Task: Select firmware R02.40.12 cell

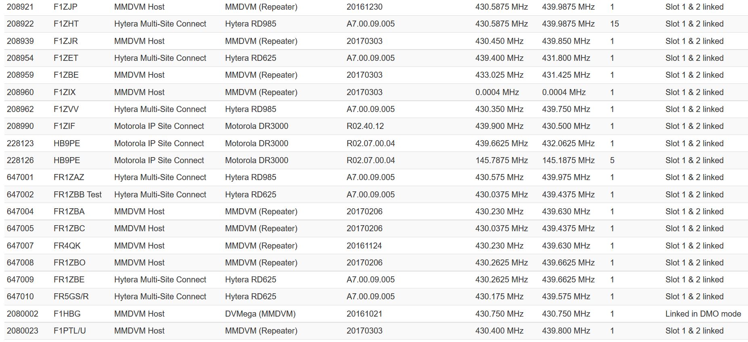Action: pyautogui.click(x=365, y=126)
